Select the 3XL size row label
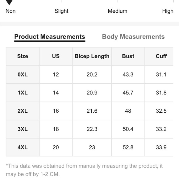This screenshot has height=179, width=179. [x=23, y=129]
